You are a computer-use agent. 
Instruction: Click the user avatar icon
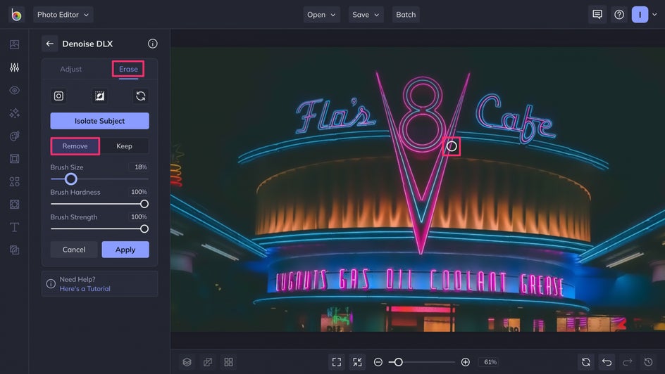point(640,15)
